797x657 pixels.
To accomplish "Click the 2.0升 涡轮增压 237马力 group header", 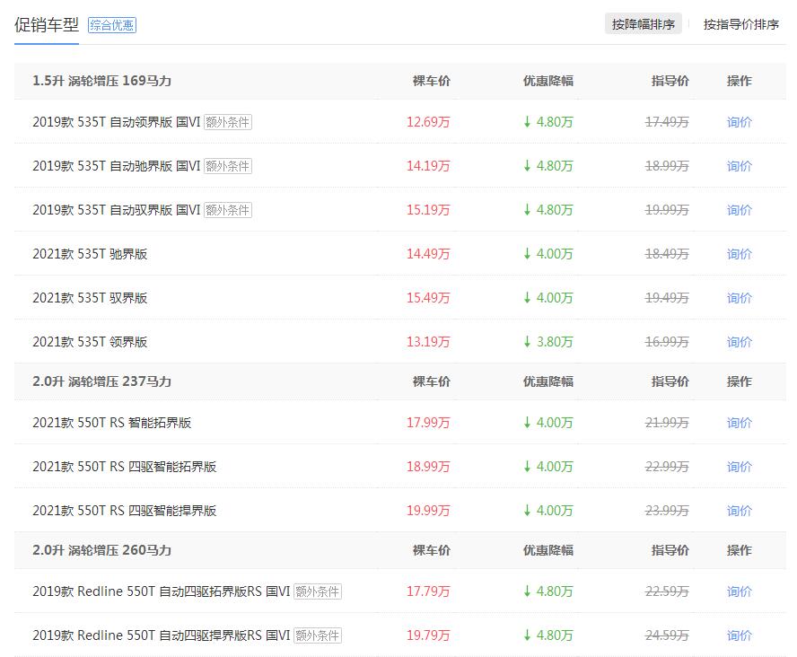I will (x=101, y=381).
